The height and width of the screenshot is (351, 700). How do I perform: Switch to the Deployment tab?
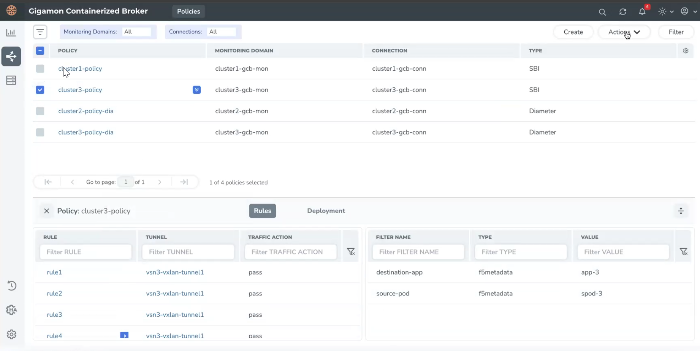pyautogui.click(x=326, y=211)
